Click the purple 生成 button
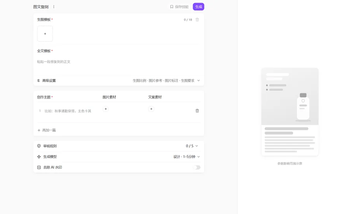The height and width of the screenshot is (214, 342). [199, 7]
